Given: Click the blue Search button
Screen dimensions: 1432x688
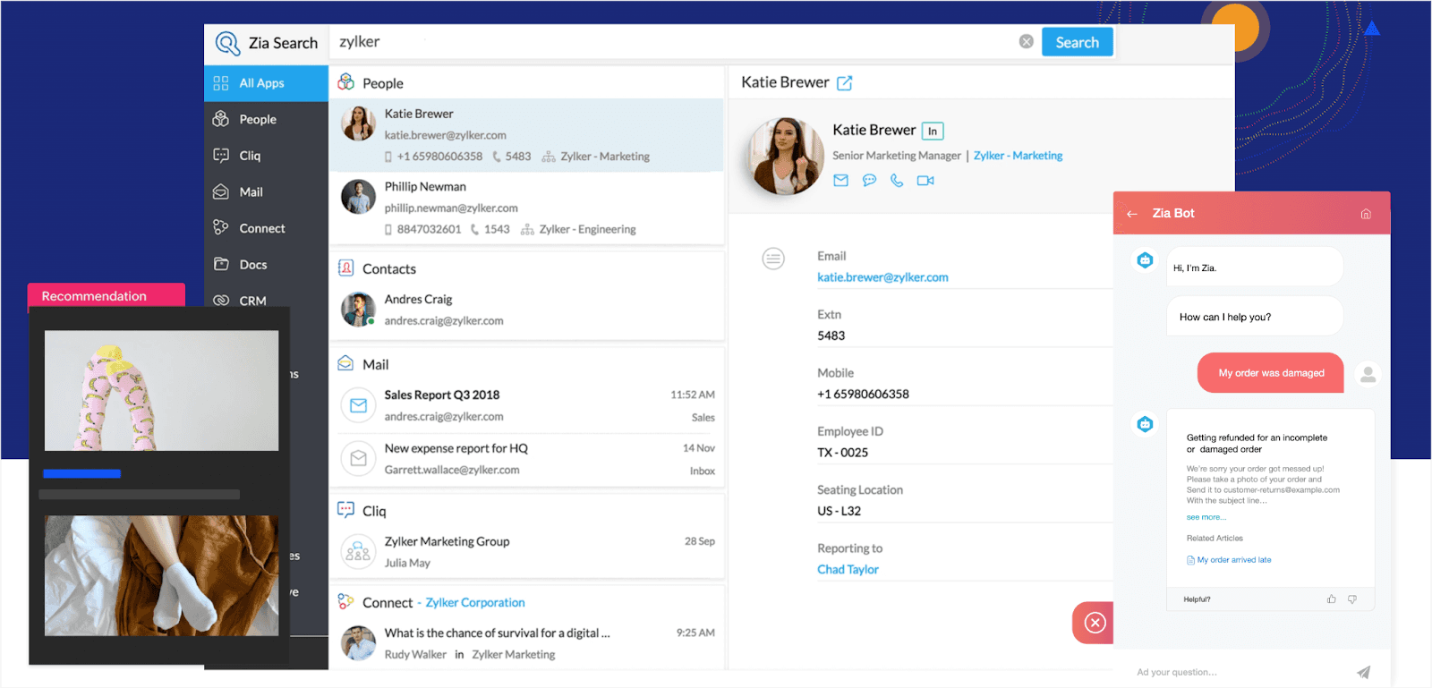Looking at the screenshot, I should coord(1078,42).
